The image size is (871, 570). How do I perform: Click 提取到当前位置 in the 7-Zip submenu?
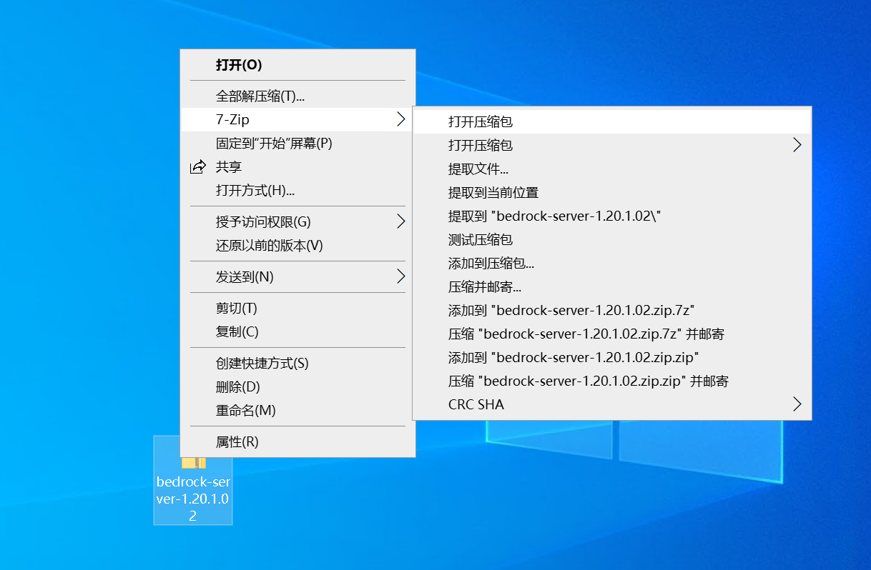click(x=493, y=192)
